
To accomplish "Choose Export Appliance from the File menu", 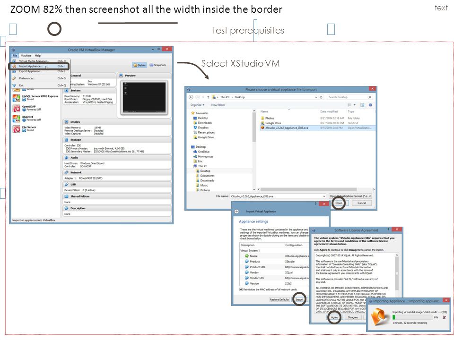I will (x=30, y=71).
